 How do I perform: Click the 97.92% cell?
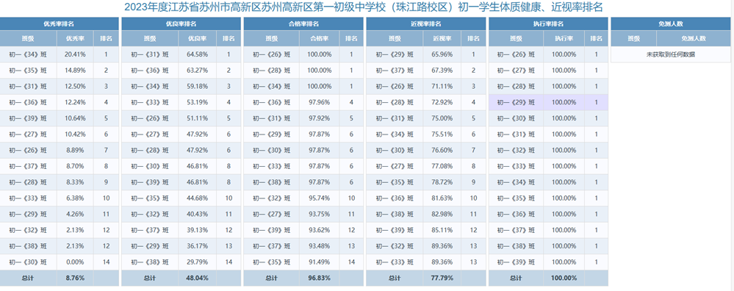pos(320,118)
